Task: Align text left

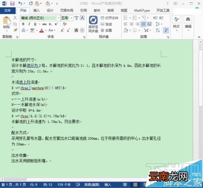Action: tap(125, 24)
